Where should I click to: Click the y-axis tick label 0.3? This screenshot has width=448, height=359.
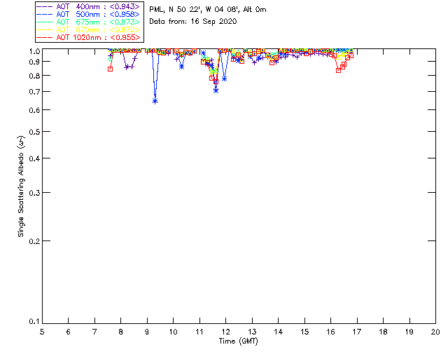pos(34,193)
